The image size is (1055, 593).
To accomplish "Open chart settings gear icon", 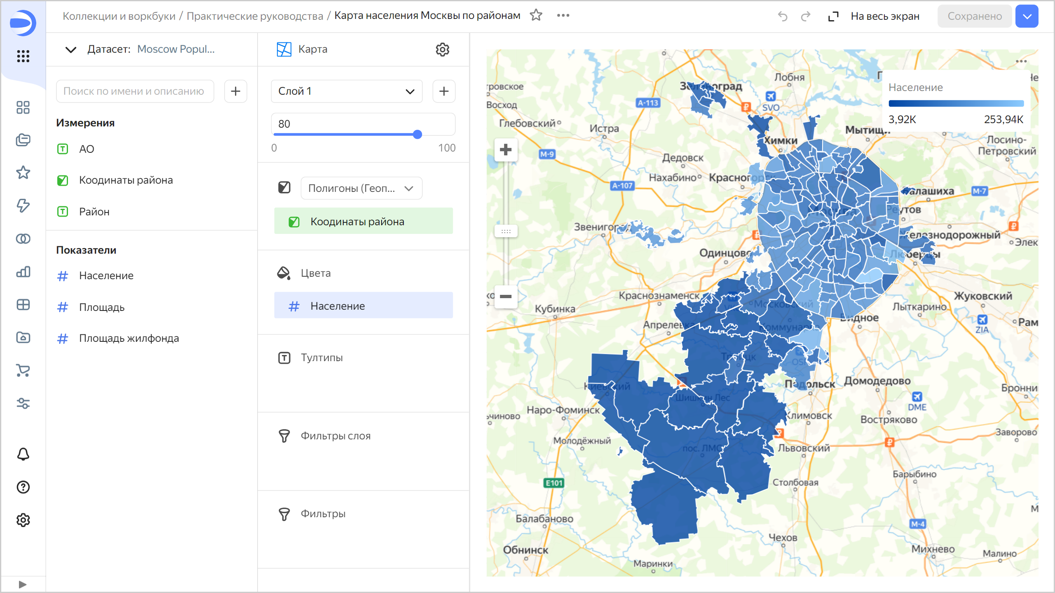I will click(442, 49).
